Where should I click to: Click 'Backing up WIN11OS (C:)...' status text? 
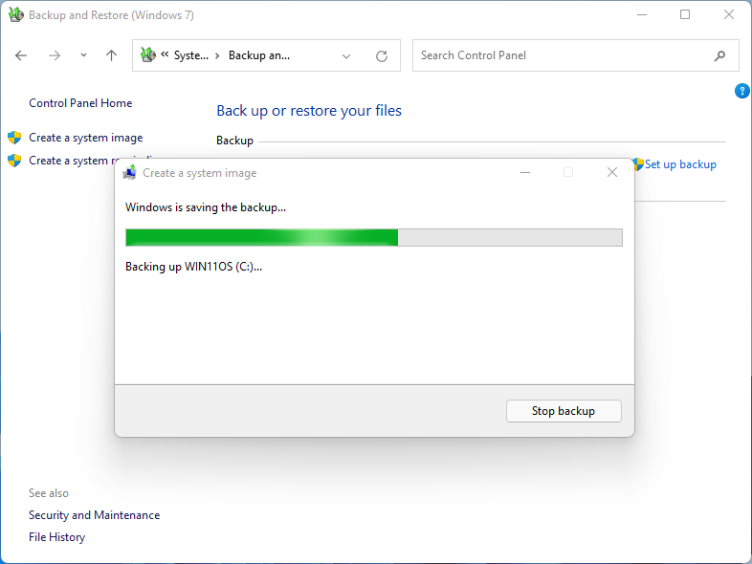click(194, 267)
